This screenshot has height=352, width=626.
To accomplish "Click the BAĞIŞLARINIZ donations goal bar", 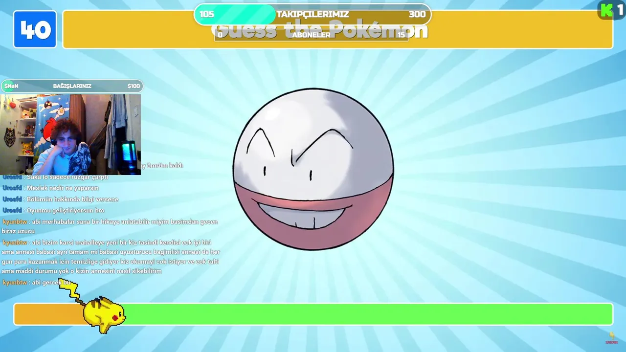I will tap(72, 86).
